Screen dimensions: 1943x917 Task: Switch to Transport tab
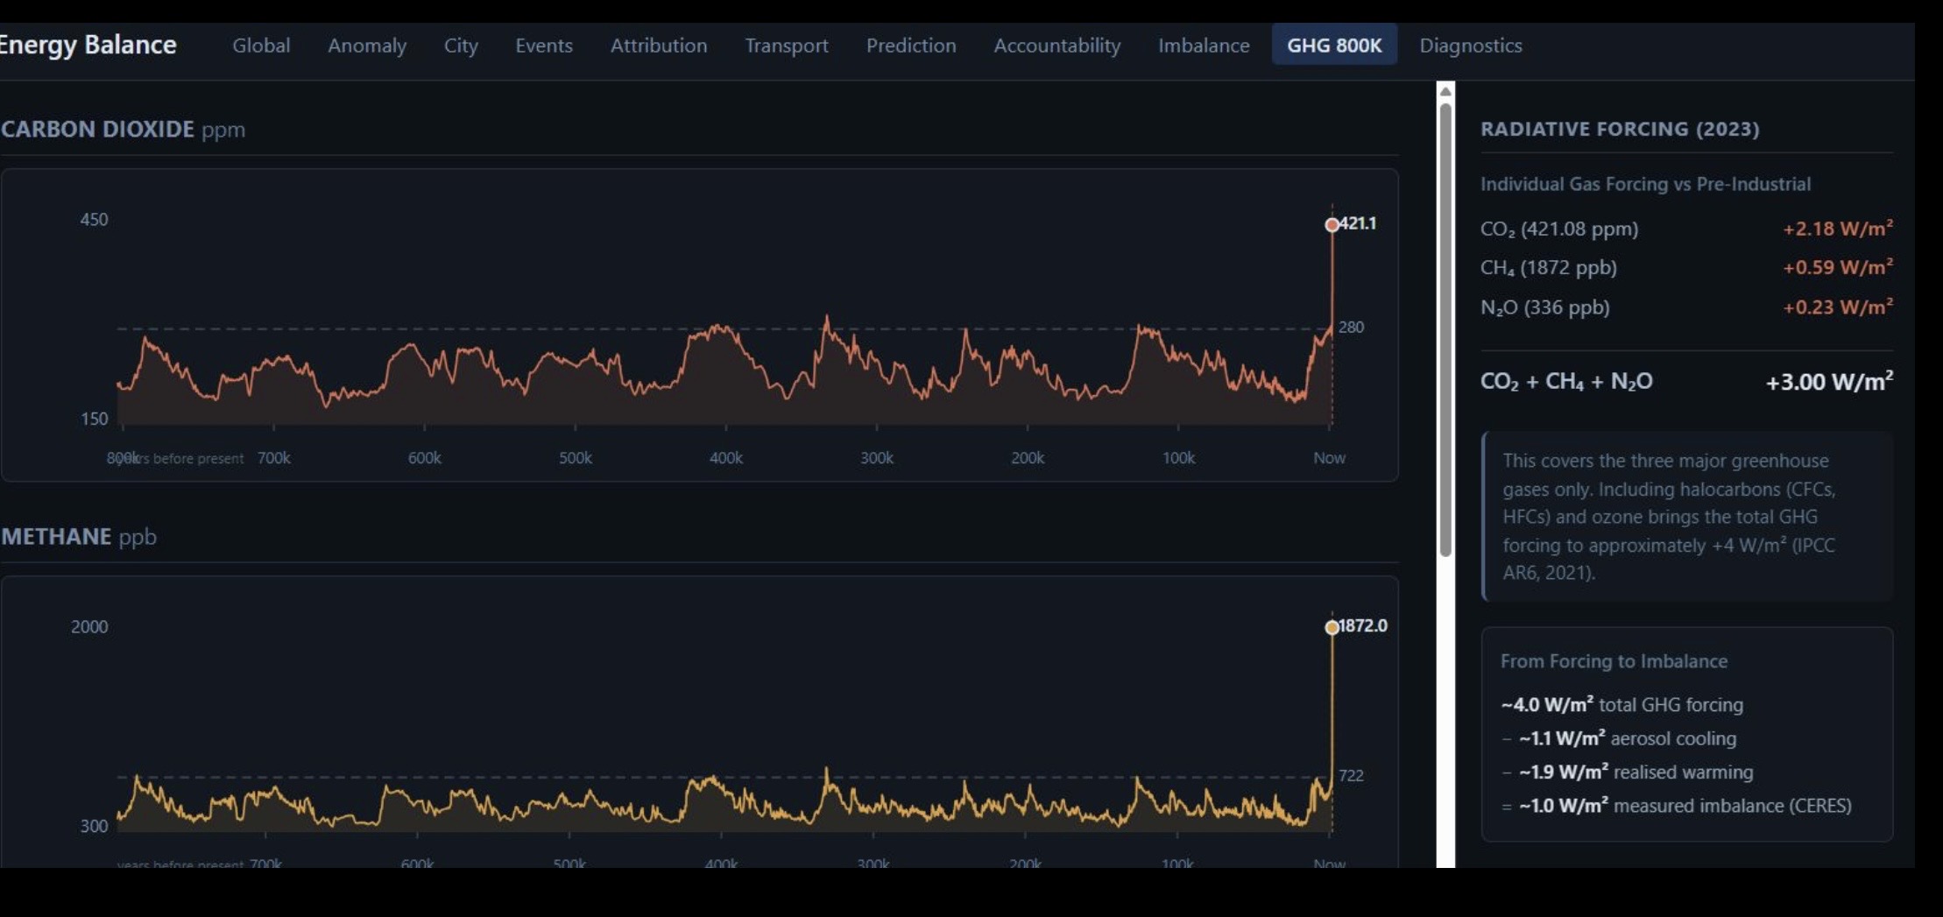click(786, 46)
